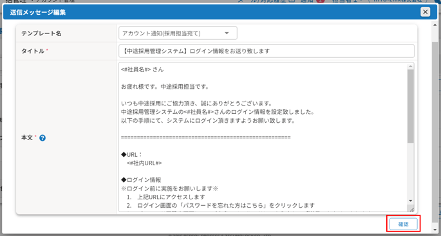Click the <#社内URL#> placeholder text
The image size is (441, 236).
pyautogui.click(x=144, y=163)
